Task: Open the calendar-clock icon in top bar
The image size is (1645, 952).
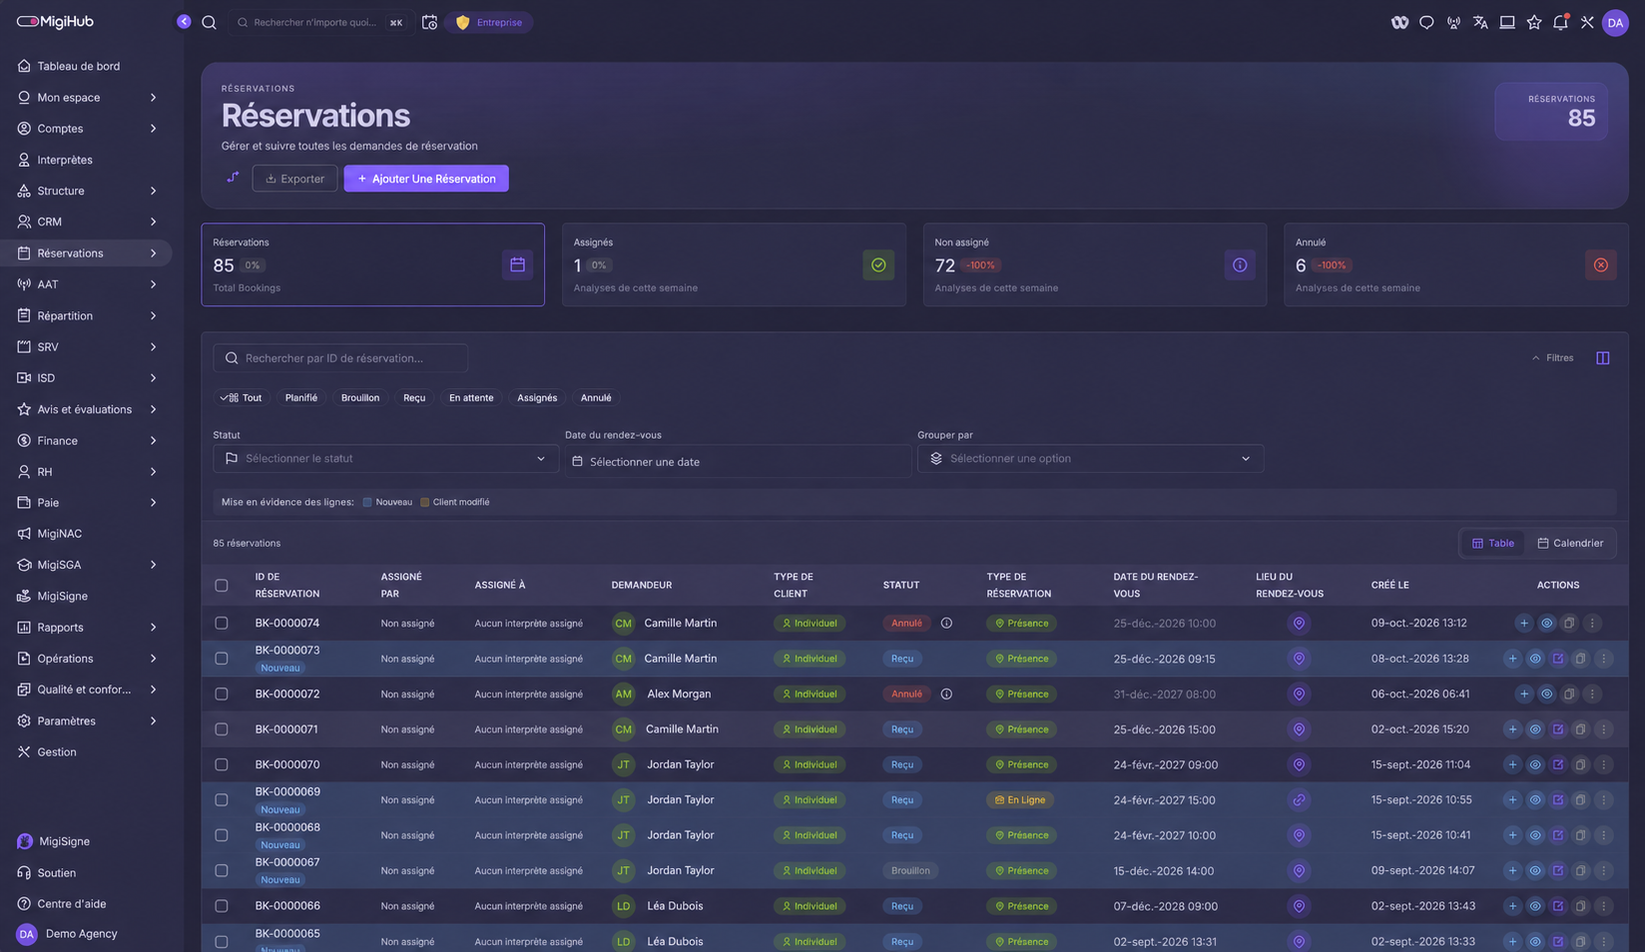Action: (x=429, y=22)
